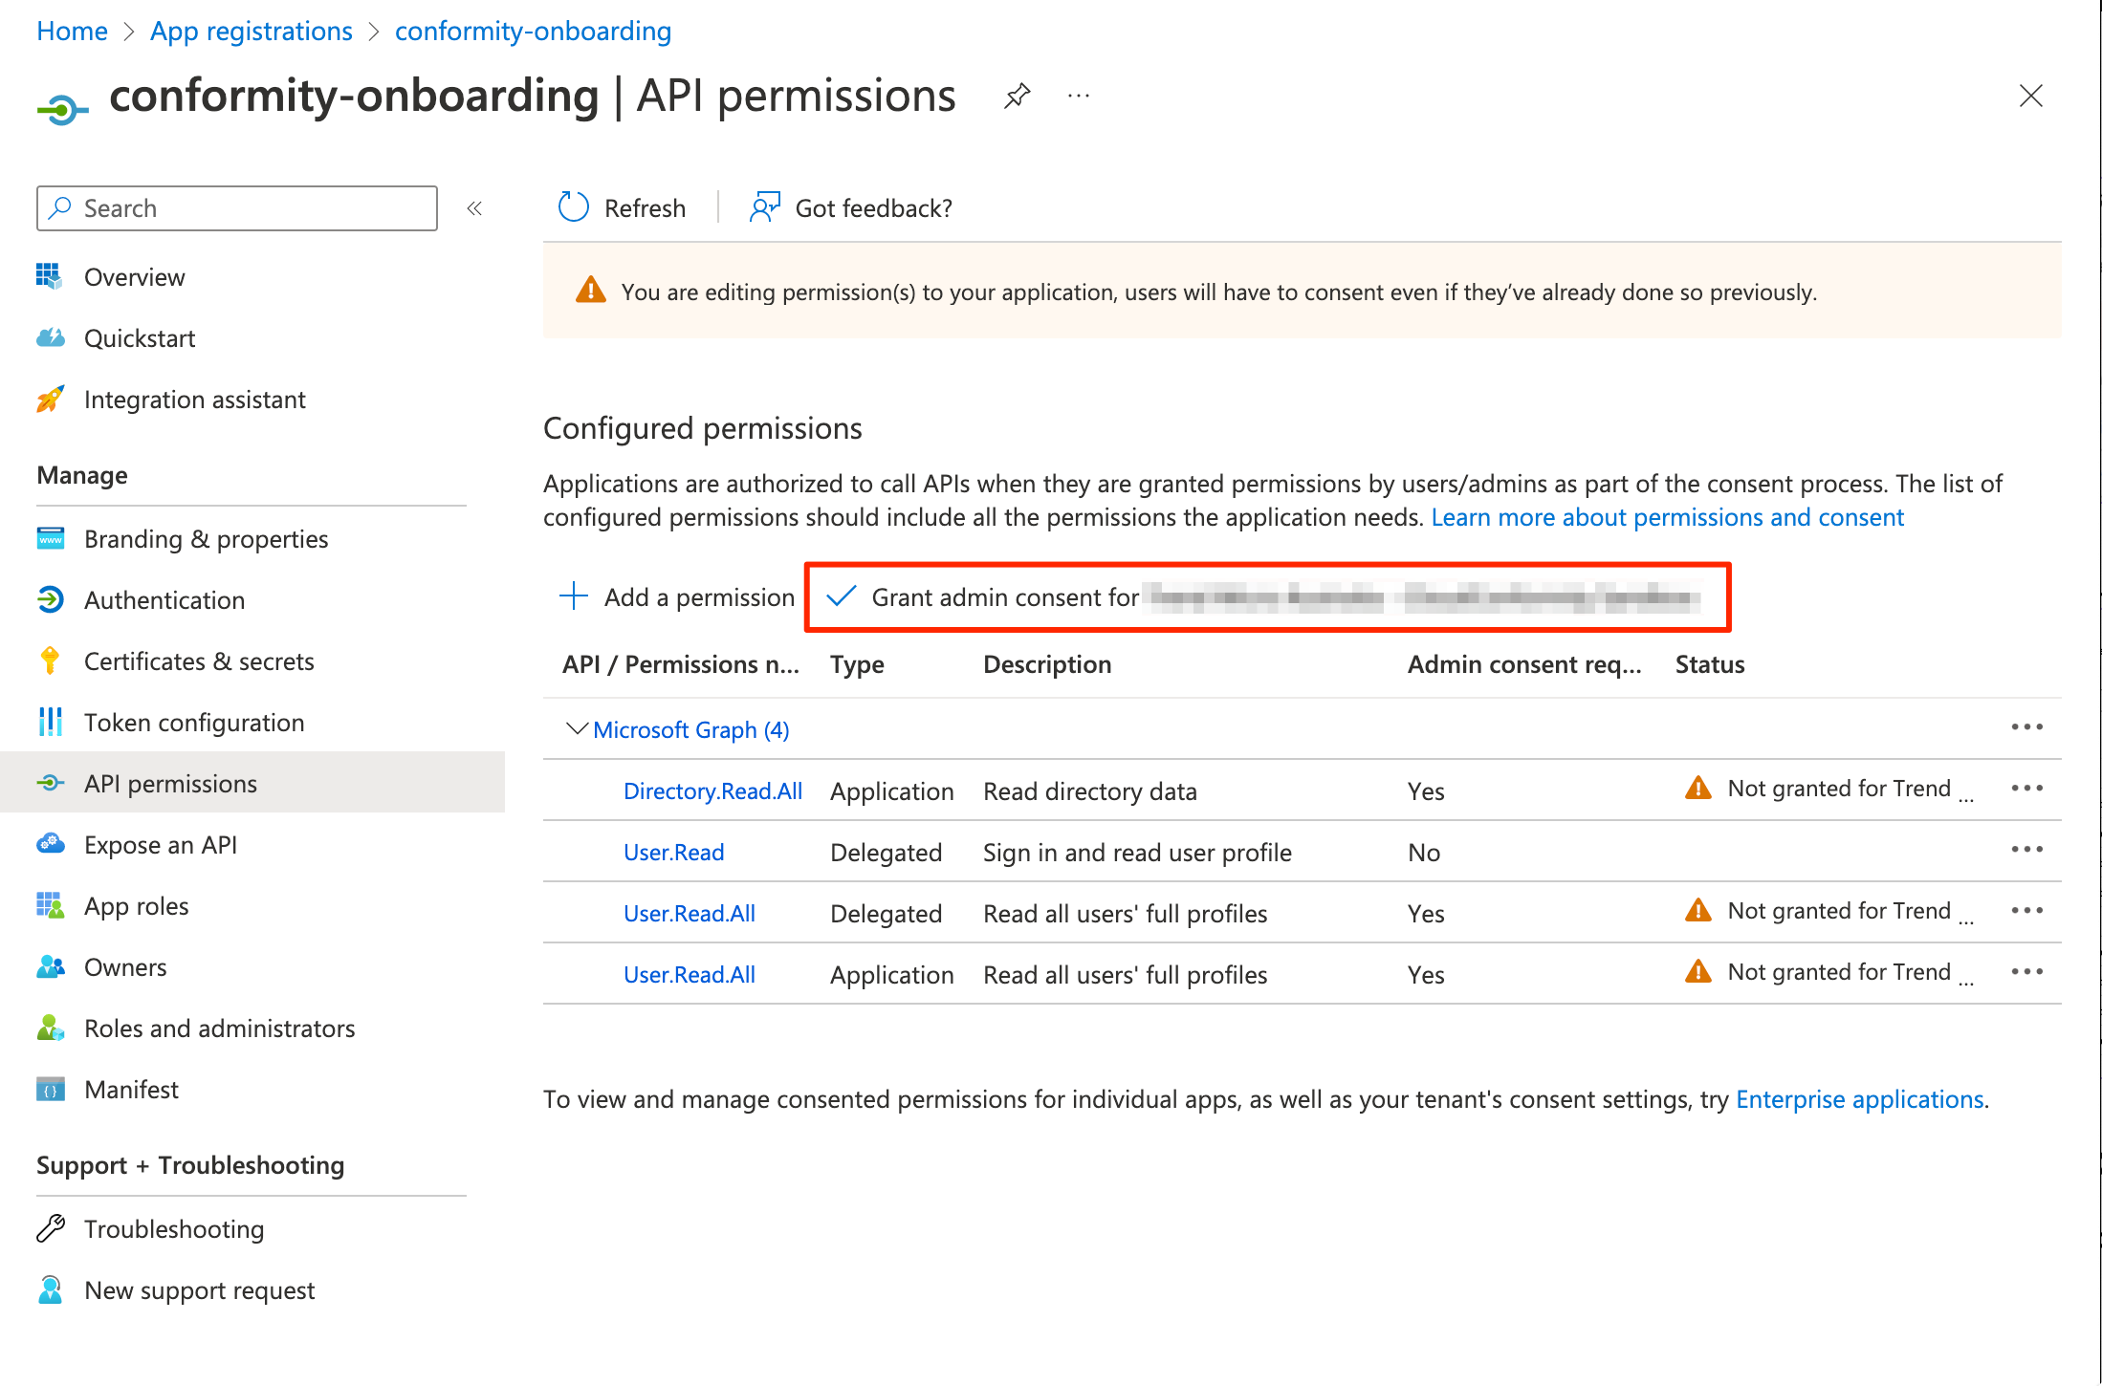The height and width of the screenshot is (1386, 2102).
Task: Click the Refresh button label
Action: pyautogui.click(x=645, y=207)
